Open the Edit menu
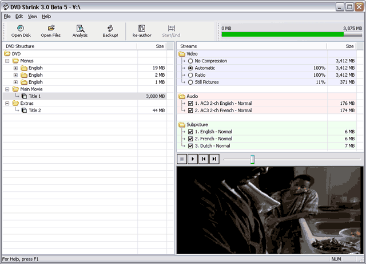Viewport: 366px width, 264px height. pos(19,17)
